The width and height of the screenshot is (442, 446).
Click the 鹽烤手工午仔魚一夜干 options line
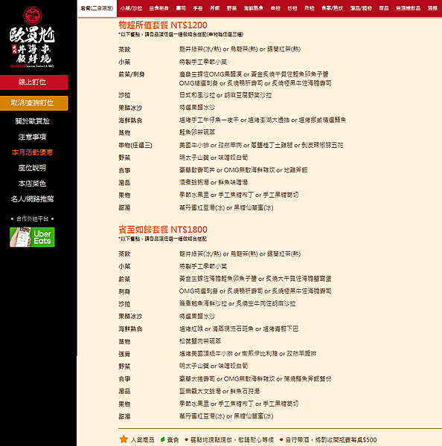(x=263, y=120)
